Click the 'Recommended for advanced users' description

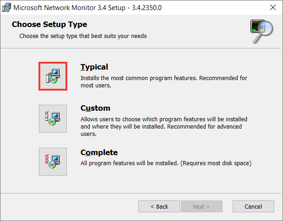[164, 126]
